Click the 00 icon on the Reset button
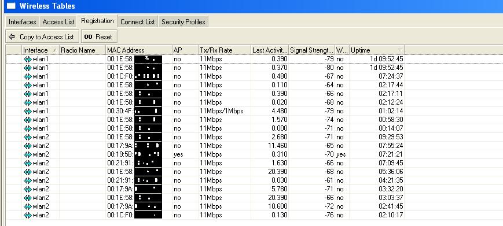503x226 pixels. point(88,37)
